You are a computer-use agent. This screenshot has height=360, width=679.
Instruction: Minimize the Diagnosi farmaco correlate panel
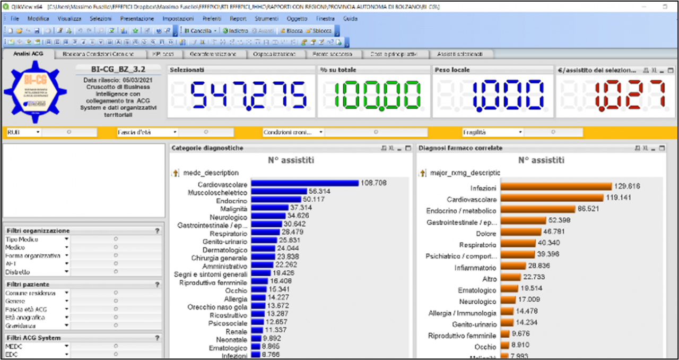[654, 149]
